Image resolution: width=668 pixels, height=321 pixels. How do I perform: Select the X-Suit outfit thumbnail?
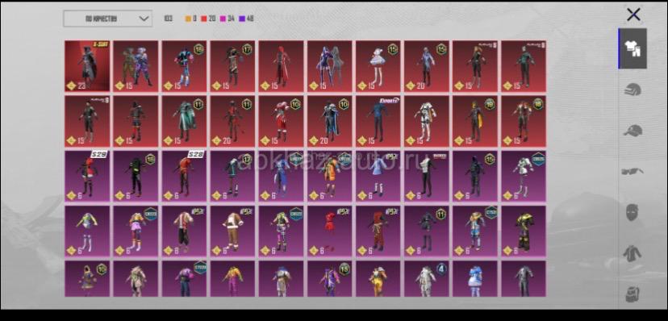point(87,66)
